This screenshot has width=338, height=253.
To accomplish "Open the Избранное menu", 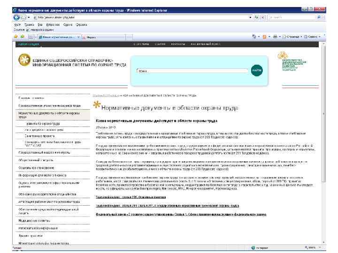I will (x=53, y=25).
